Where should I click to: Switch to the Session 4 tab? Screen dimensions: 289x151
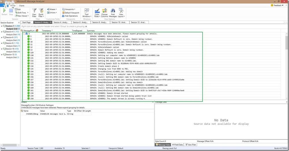tap(61, 22)
